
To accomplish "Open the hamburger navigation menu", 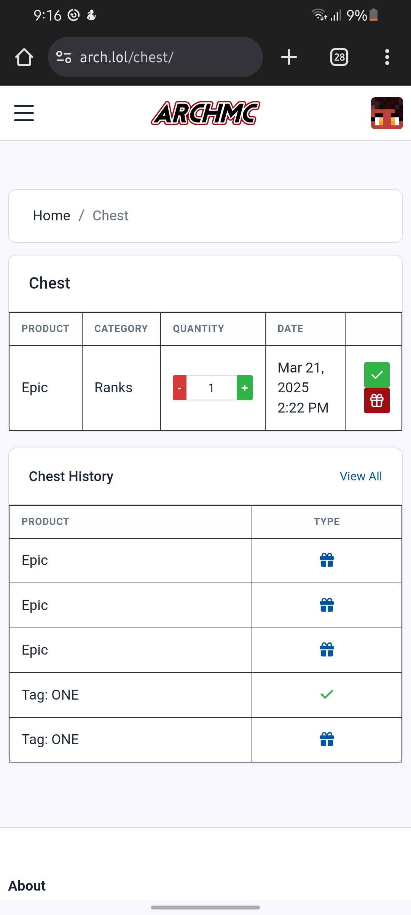I will click(x=24, y=113).
